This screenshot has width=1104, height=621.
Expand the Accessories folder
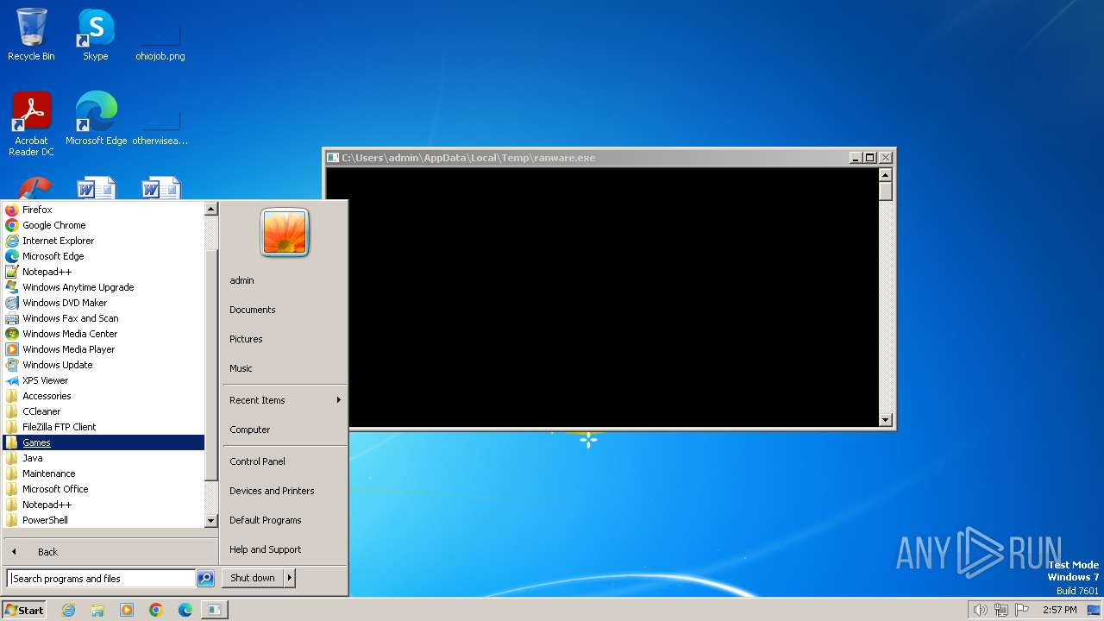[x=103, y=396]
